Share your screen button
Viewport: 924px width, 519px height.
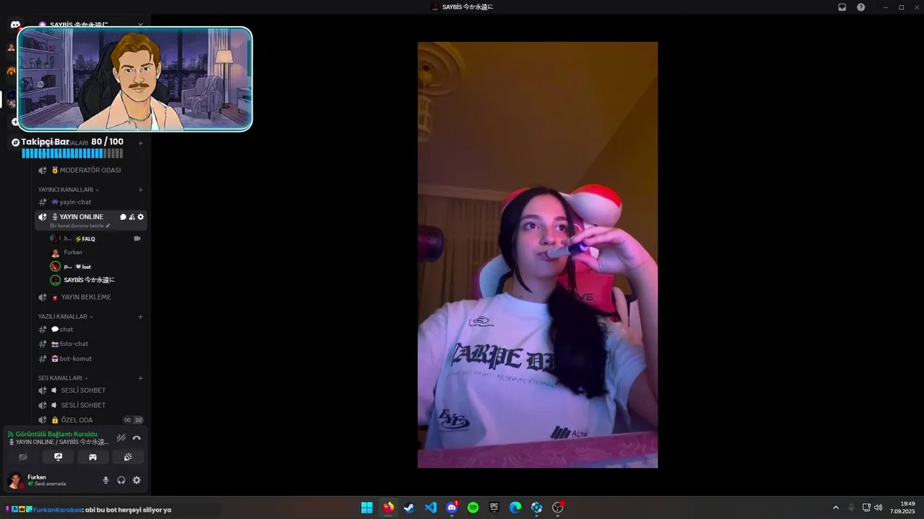pyautogui.click(x=58, y=457)
